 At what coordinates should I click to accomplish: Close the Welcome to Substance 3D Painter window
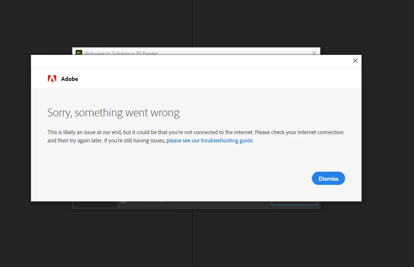(314, 53)
